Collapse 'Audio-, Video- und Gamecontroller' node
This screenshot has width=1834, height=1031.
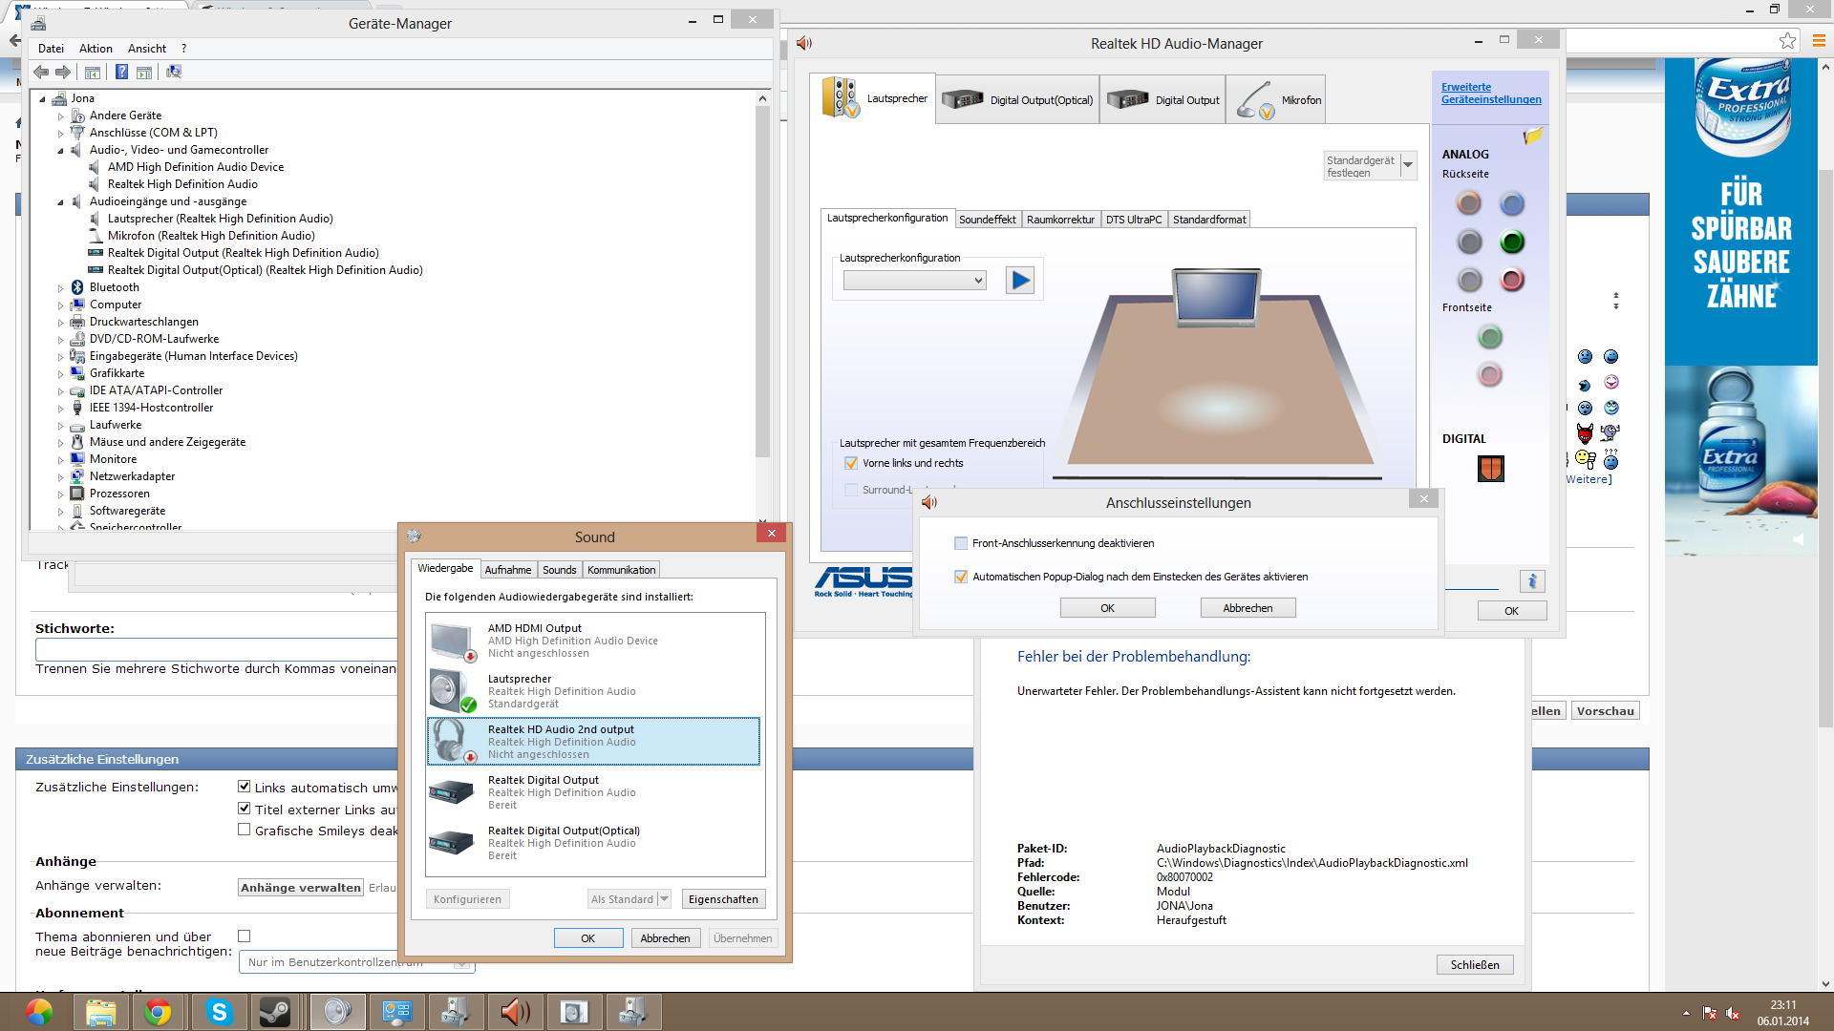point(60,151)
